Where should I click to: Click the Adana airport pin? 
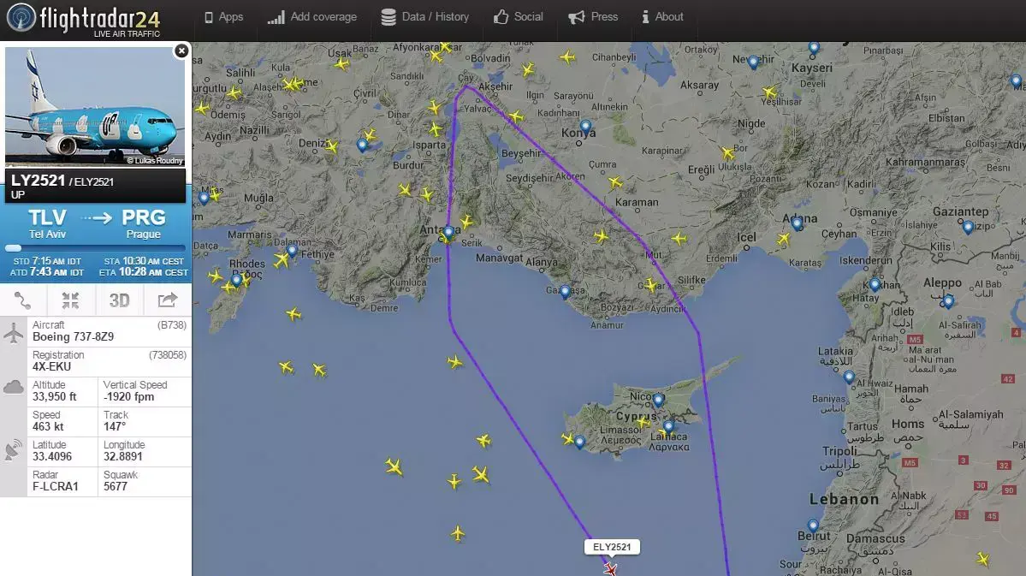[797, 224]
